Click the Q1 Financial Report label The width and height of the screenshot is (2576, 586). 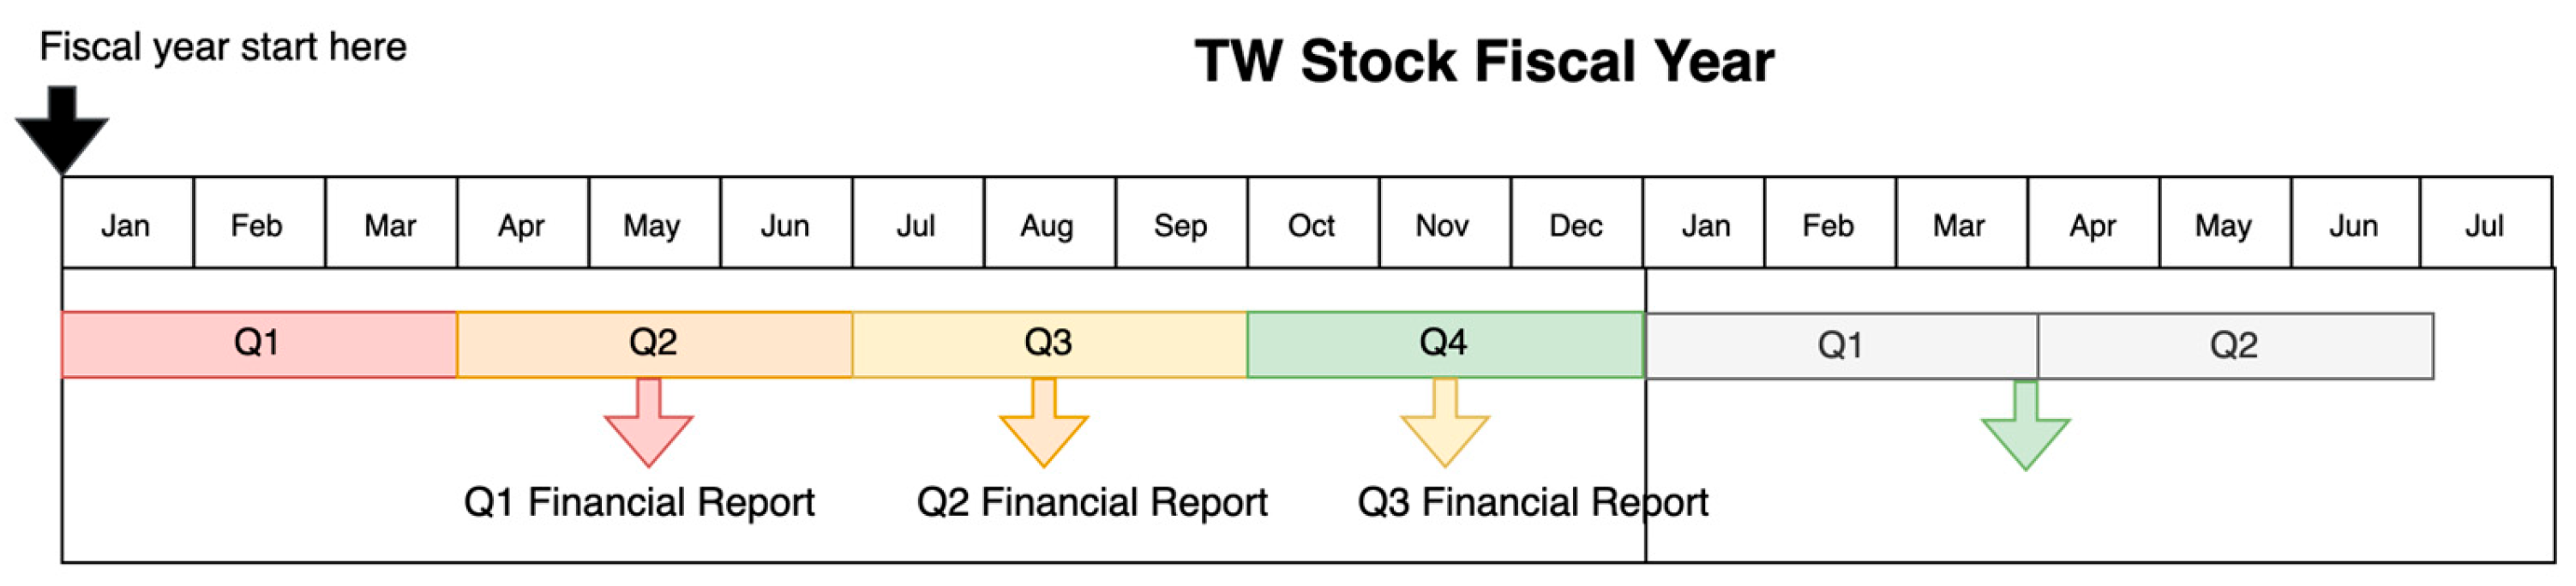tap(639, 502)
